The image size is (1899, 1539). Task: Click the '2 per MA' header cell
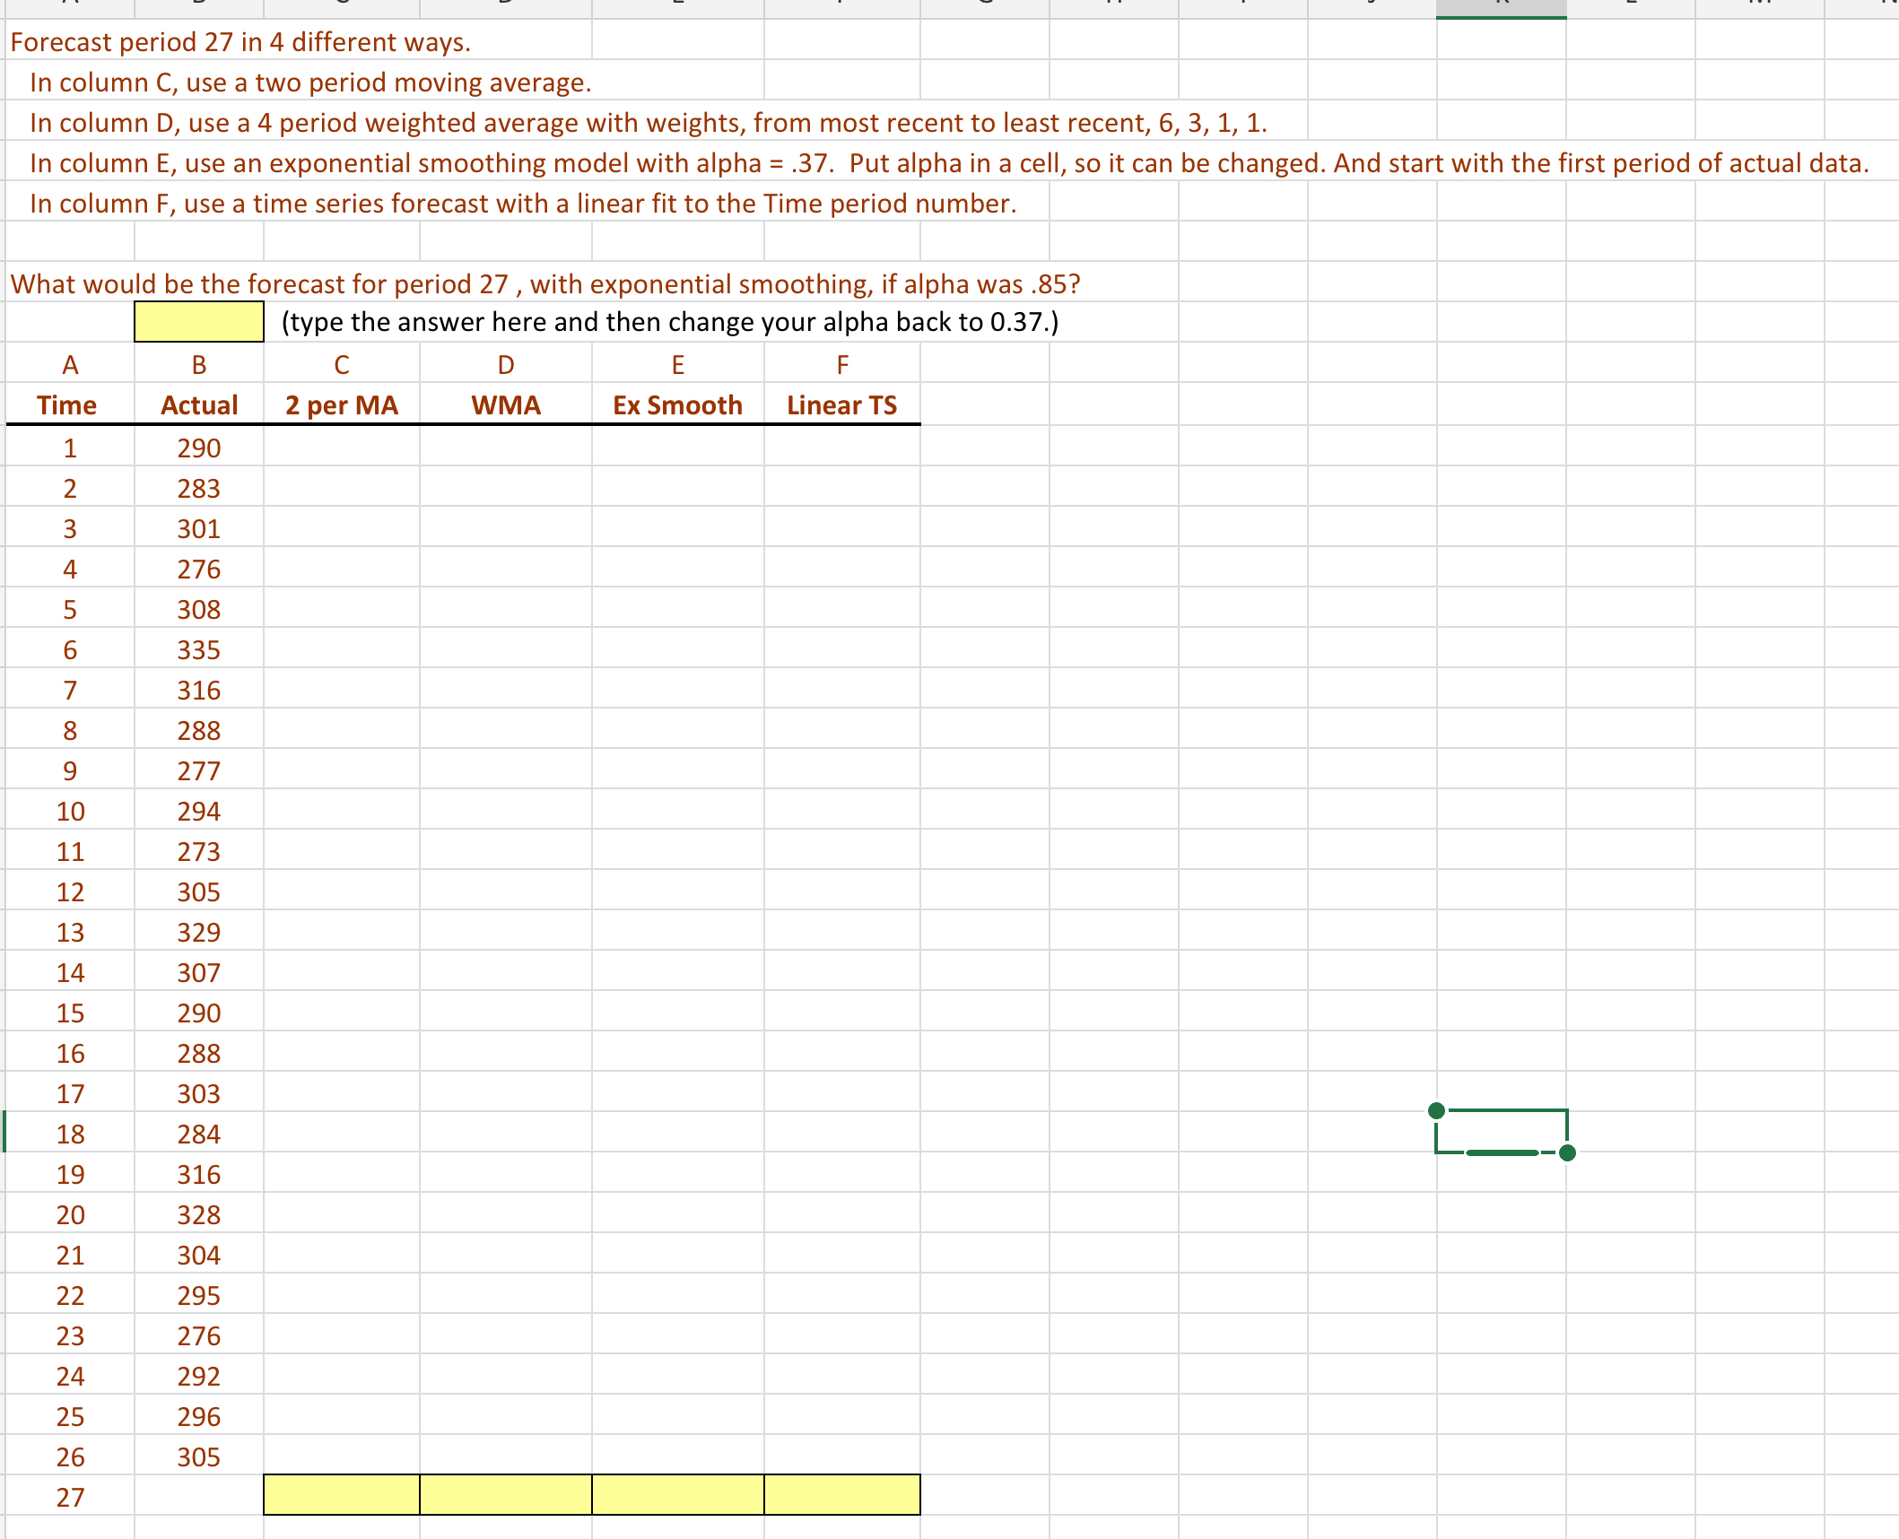tap(341, 405)
